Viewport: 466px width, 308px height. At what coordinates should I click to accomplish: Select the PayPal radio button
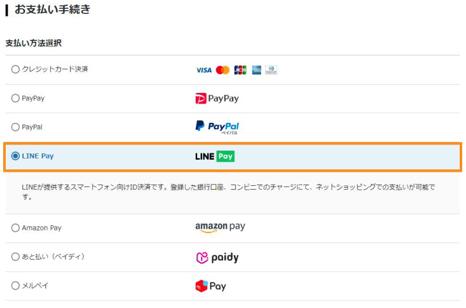(x=15, y=127)
